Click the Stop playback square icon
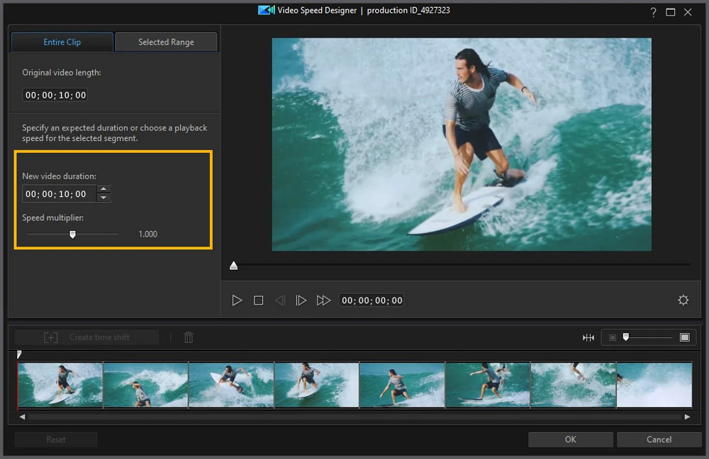This screenshot has width=709, height=459. tap(259, 300)
